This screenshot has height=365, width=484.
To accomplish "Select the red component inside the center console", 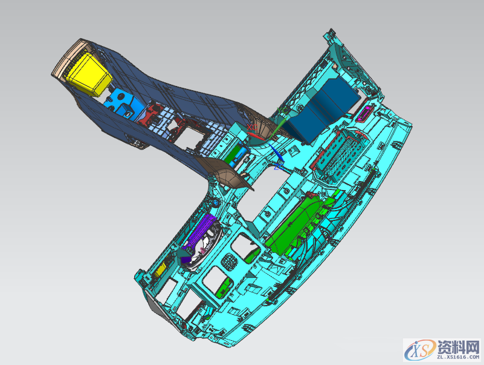I will [149, 114].
